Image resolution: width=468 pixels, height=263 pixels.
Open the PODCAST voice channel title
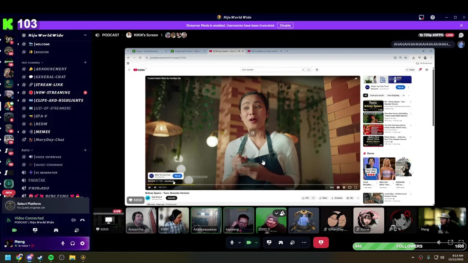pyautogui.click(x=110, y=35)
